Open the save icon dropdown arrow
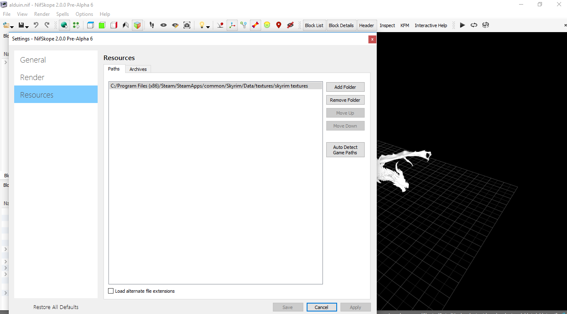The image size is (567, 314). click(27, 27)
